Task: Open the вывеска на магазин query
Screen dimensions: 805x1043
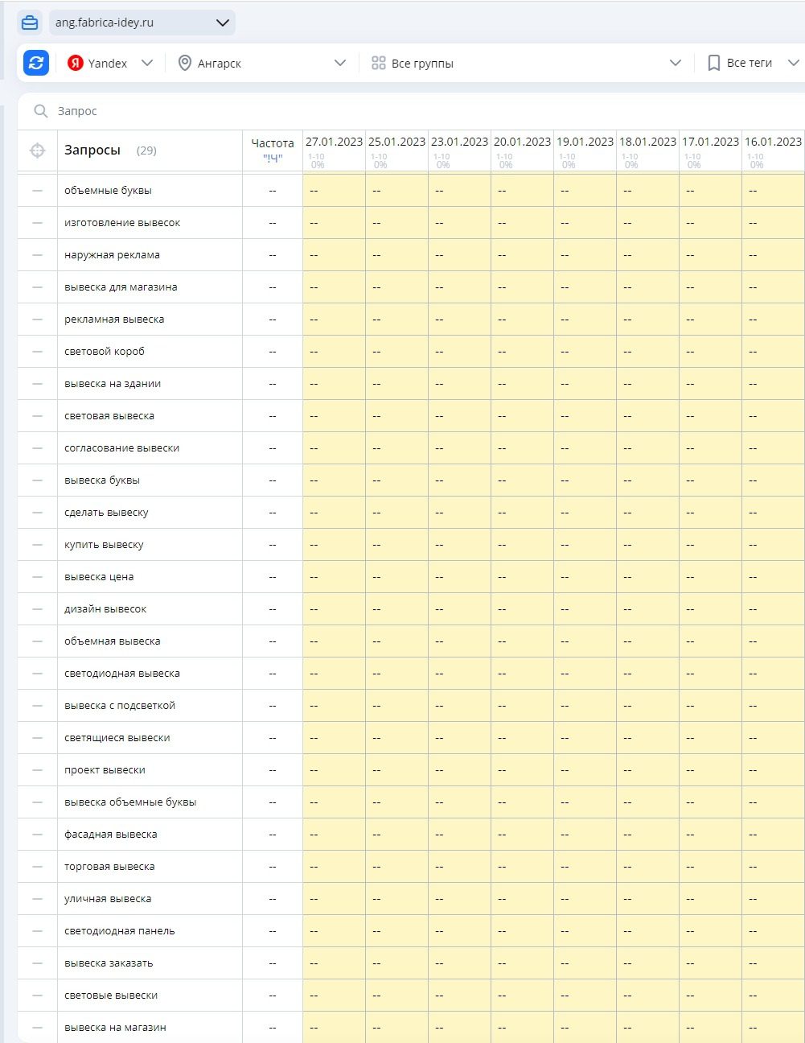Action: (115, 1028)
